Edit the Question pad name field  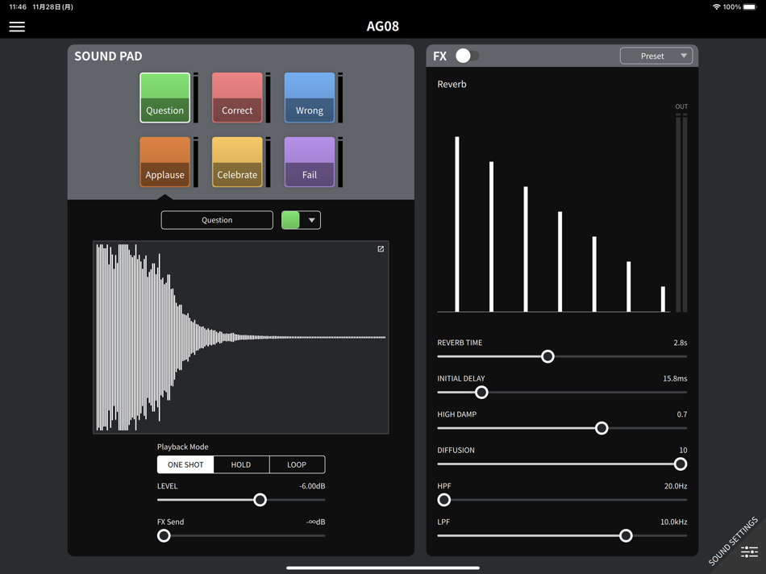point(217,220)
